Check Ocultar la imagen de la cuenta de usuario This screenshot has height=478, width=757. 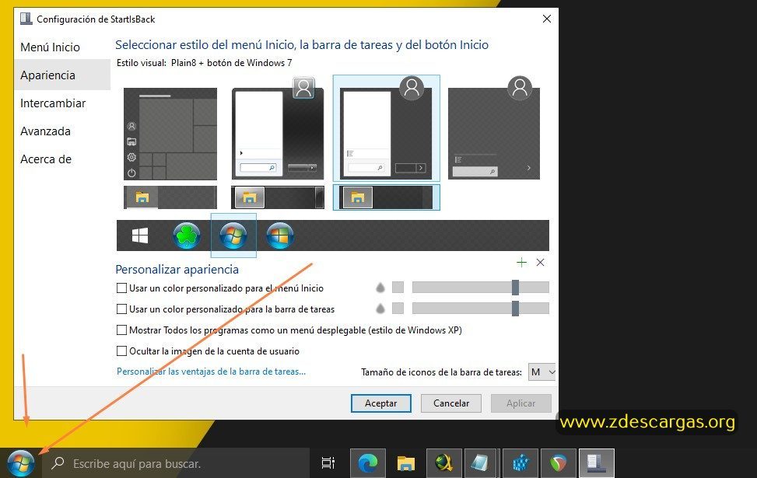pyautogui.click(x=121, y=351)
